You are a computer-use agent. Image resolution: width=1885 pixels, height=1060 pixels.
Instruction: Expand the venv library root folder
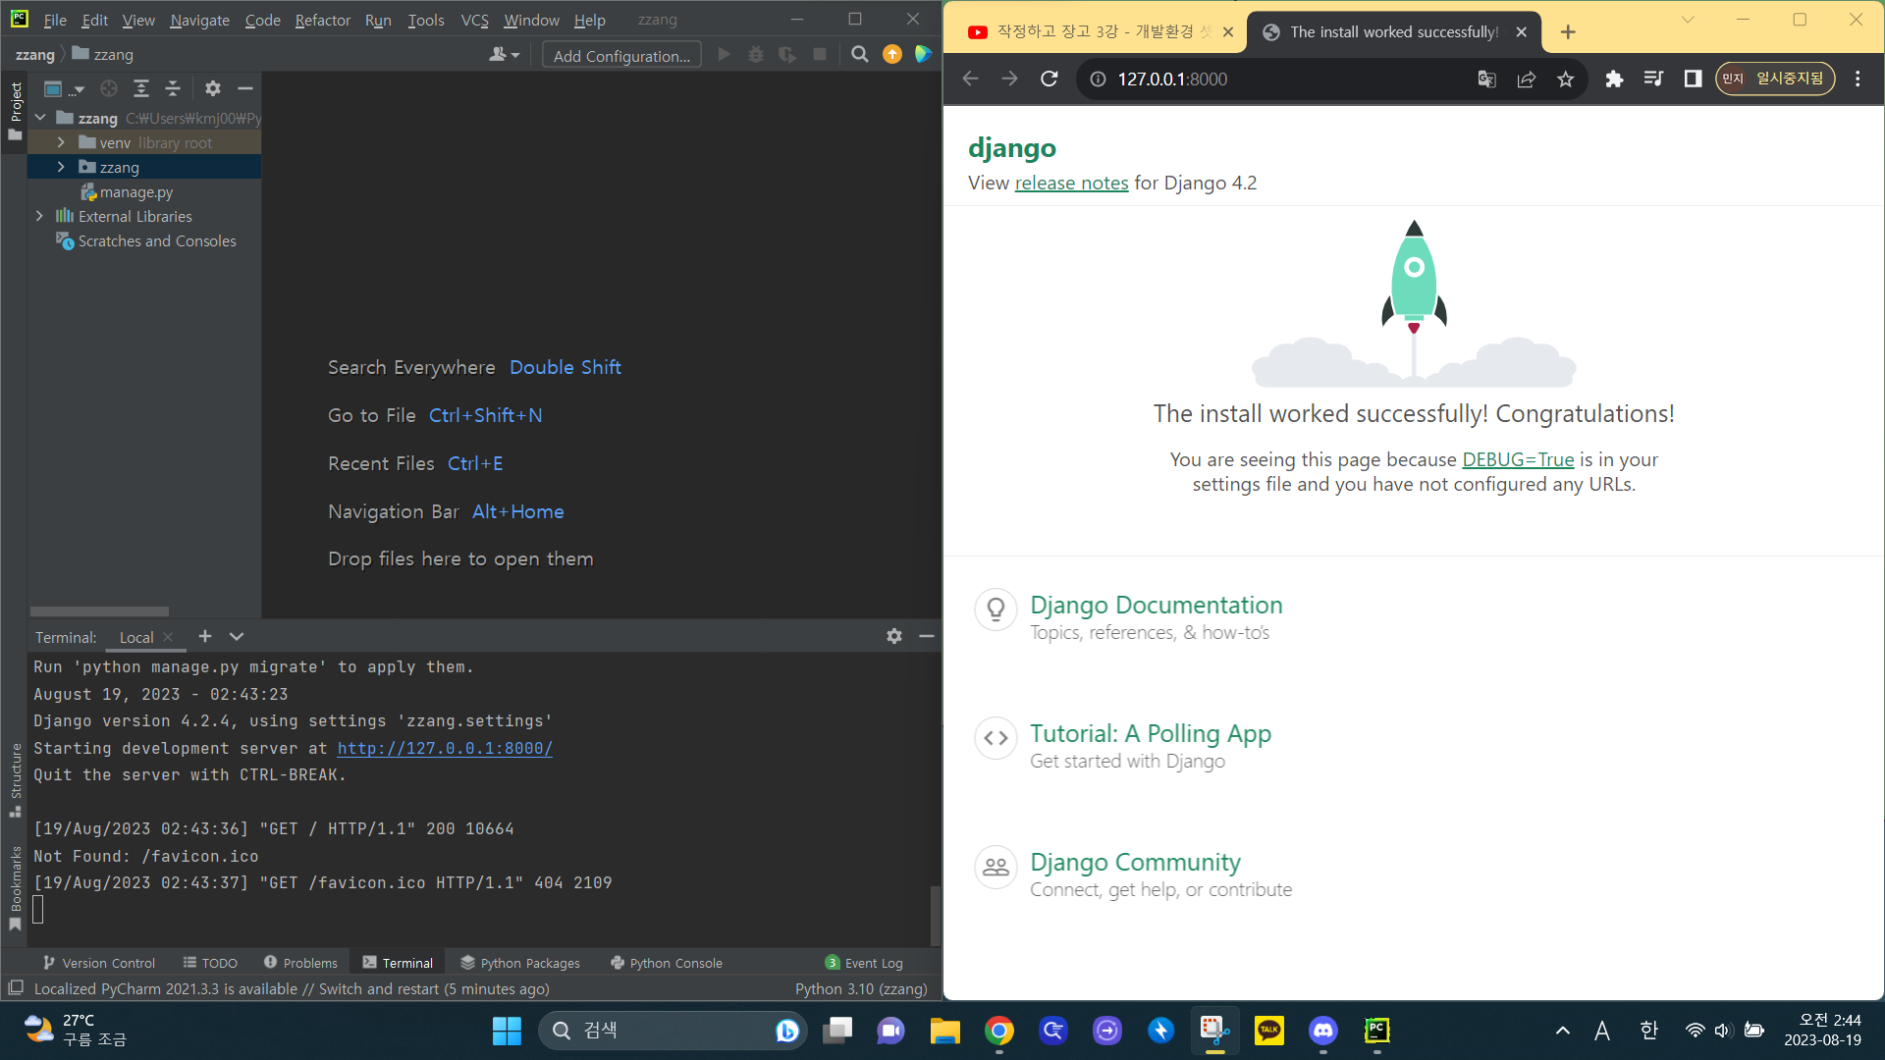61,142
